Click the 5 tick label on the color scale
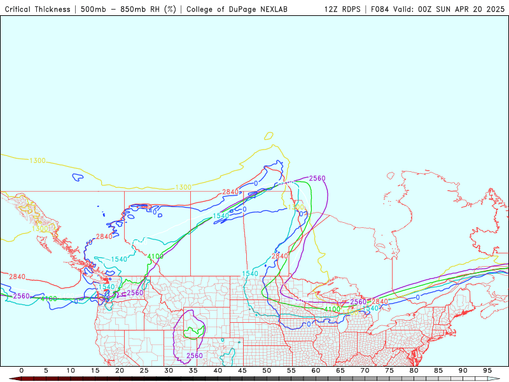This screenshot has height=382, width=509. pos(46,371)
